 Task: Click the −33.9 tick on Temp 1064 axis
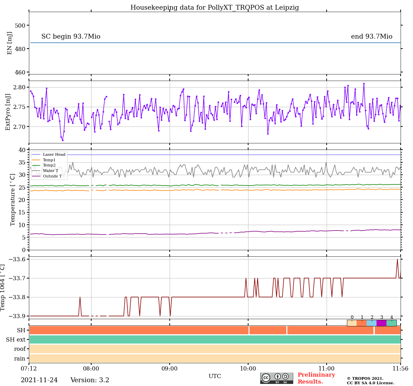[x=17, y=316]
